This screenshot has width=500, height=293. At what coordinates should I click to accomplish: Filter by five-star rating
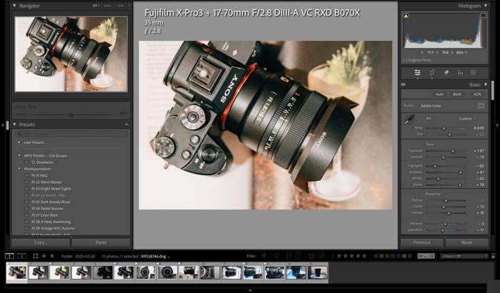point(364,256)
